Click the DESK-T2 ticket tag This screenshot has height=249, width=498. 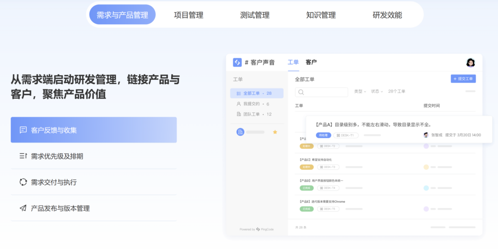click(x=328, y=146)
